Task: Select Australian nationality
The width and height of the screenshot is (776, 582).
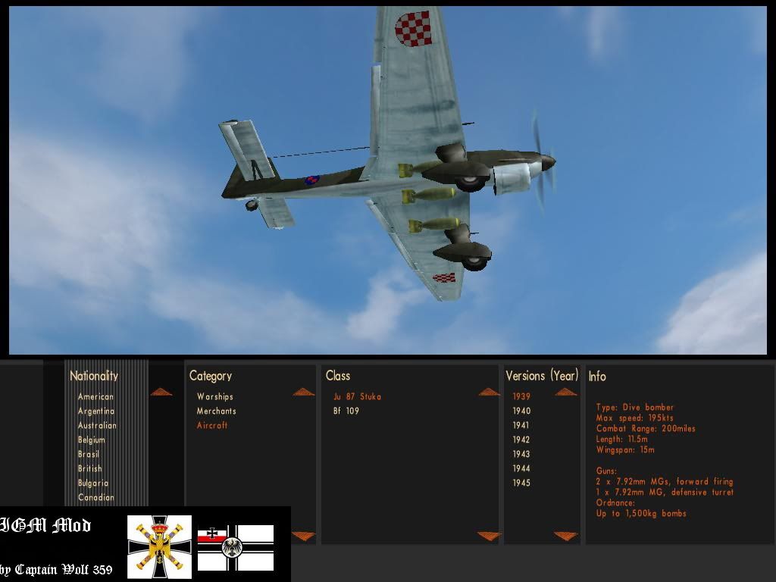Action: point(97,425)
